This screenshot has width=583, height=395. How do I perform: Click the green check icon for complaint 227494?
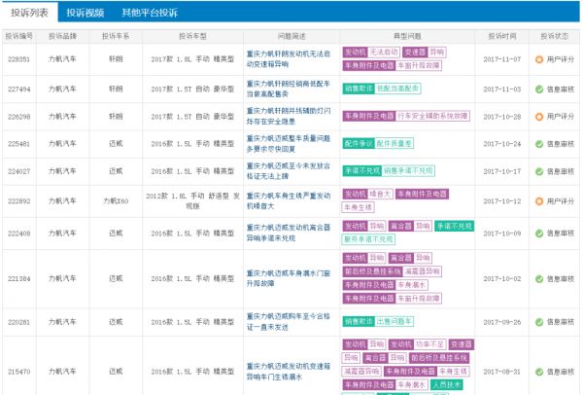tap(538, 88)
